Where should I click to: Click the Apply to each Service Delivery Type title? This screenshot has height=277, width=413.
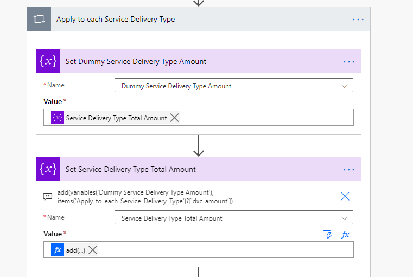pos(116,19)
